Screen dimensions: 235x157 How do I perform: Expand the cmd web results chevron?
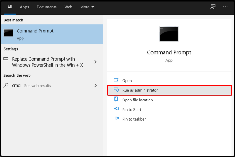(96, 85)
